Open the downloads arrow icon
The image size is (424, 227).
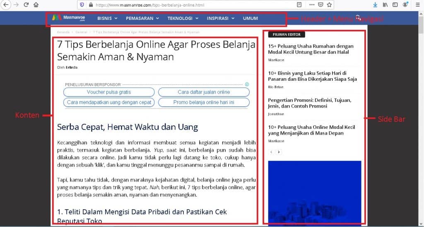[x=375, y=5]
